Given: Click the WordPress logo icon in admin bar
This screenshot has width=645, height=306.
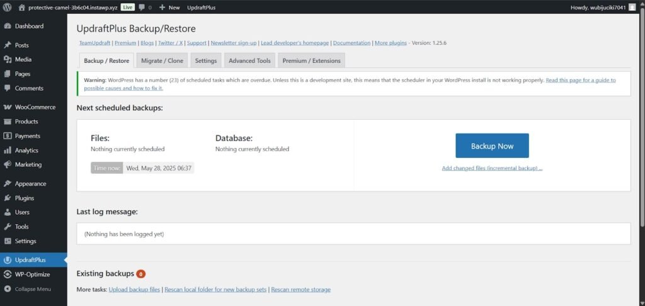Looking at the screenshot, I should coord(7,7).
